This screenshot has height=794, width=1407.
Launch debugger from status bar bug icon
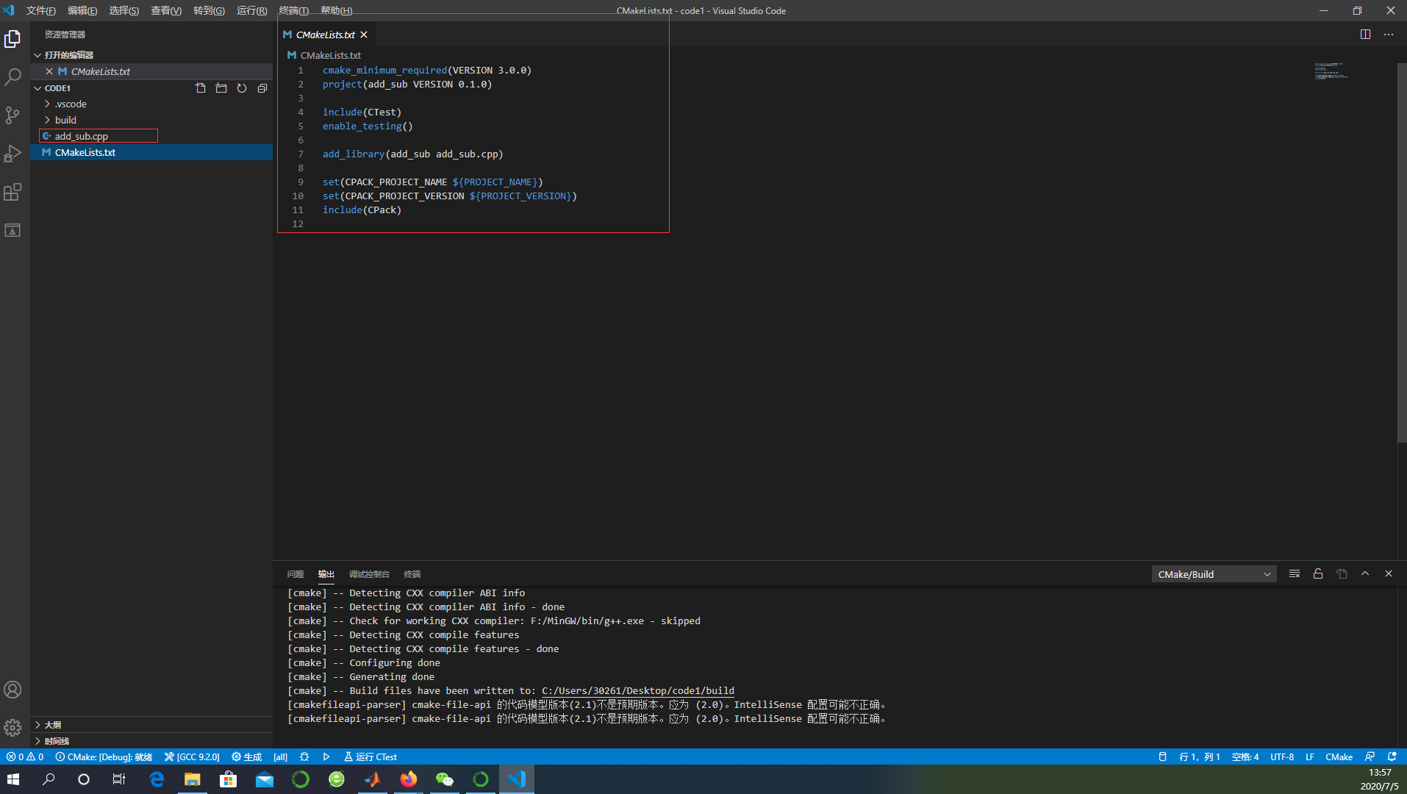[304, 757]
